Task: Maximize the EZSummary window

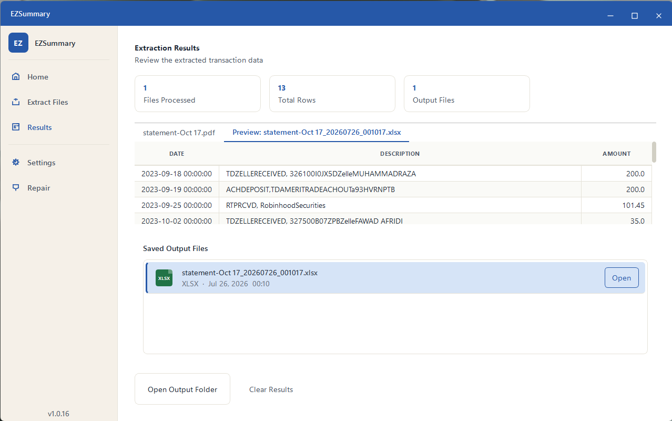Action: pyautogui.click(x=635, y=16)
